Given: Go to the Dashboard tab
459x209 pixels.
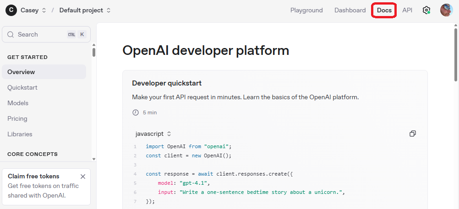Looking at the screenshot, I should 350,10.
